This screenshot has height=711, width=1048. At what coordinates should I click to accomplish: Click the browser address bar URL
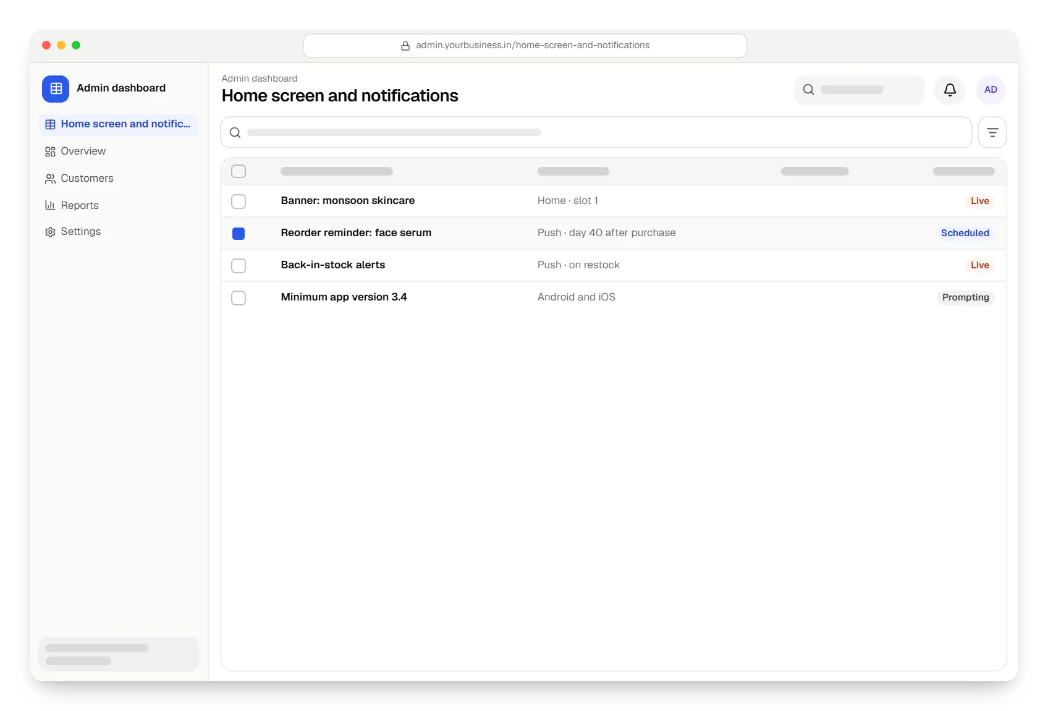[525, 46]
